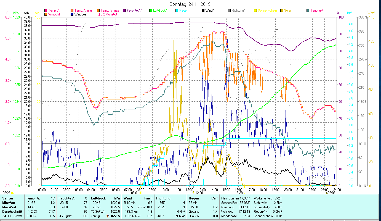Click the Sensor column header
Image resolution: width=381 pixels, height=221 pixels.
pyautogui.click(x=7, y=198)
